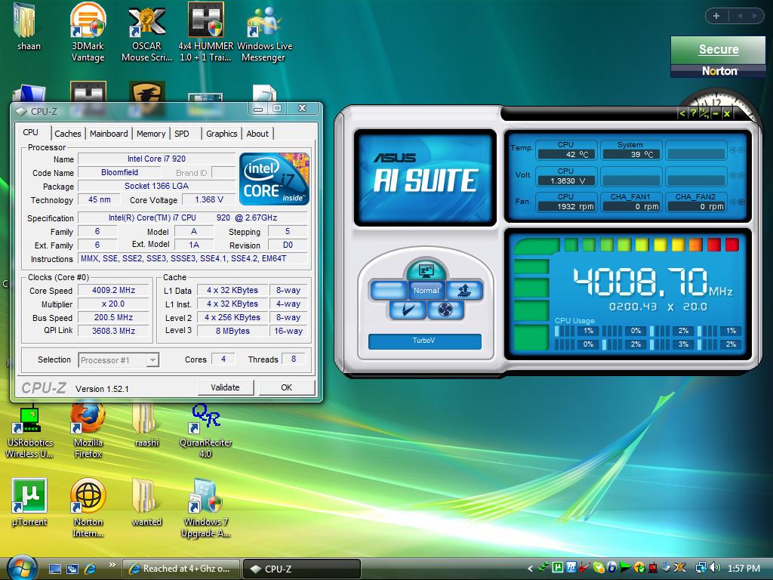Screen dimensions: 773x580
Task: Click TurboV button in AI Suite
Action: point(424,341)
